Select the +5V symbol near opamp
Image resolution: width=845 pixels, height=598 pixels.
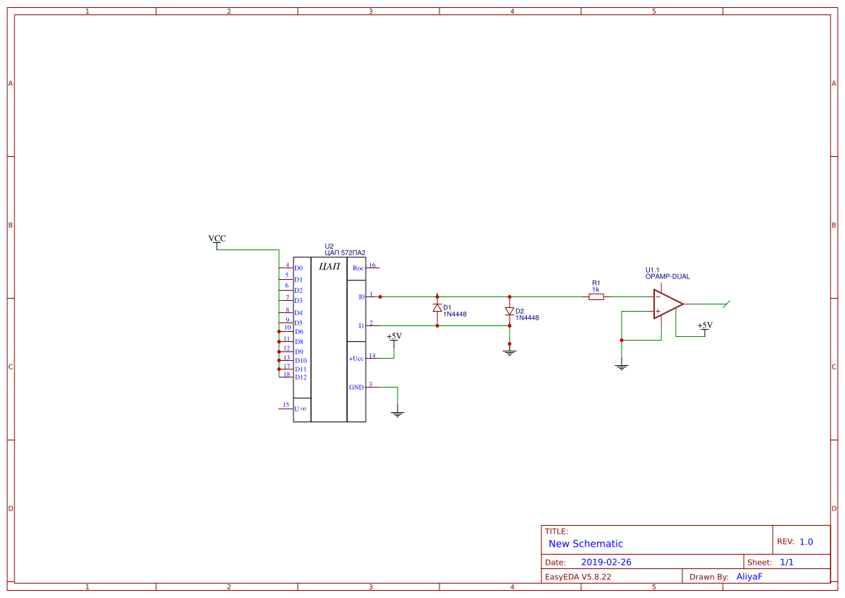click(703, 325)
